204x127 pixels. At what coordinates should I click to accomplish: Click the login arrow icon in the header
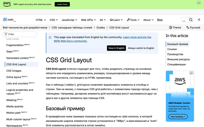coord(199,20)
